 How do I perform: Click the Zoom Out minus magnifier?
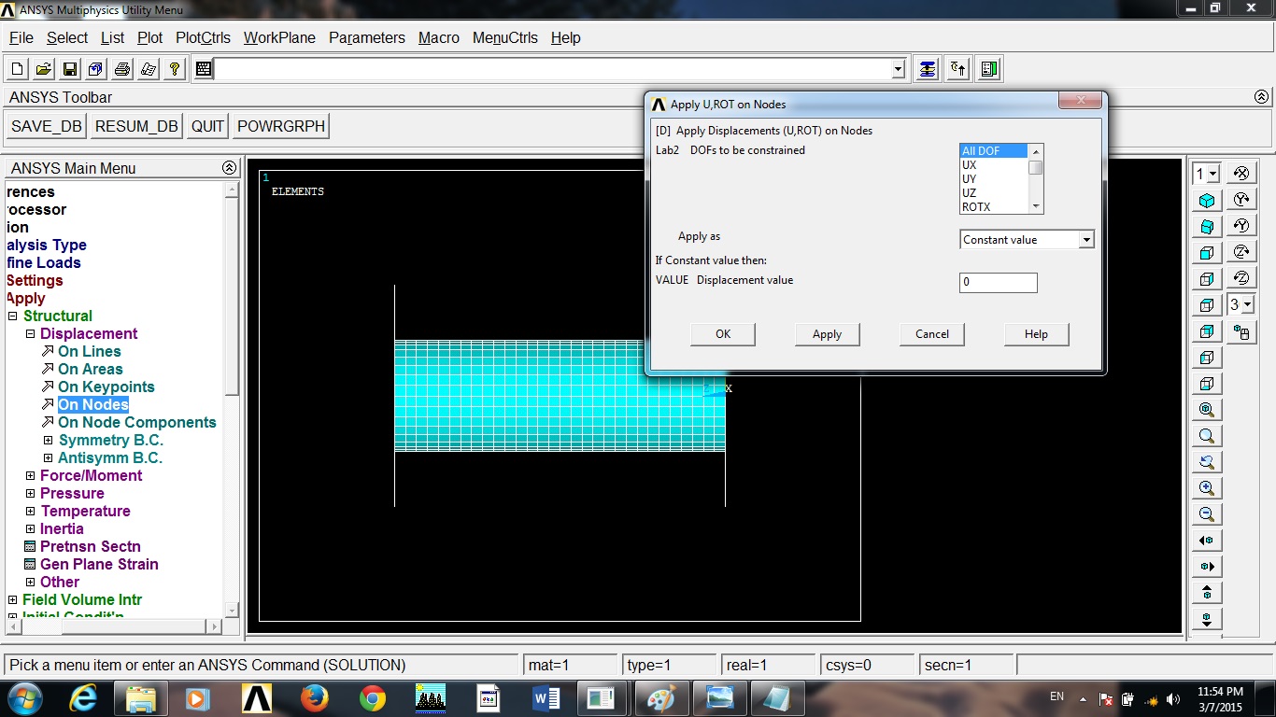pos(1207,514)
